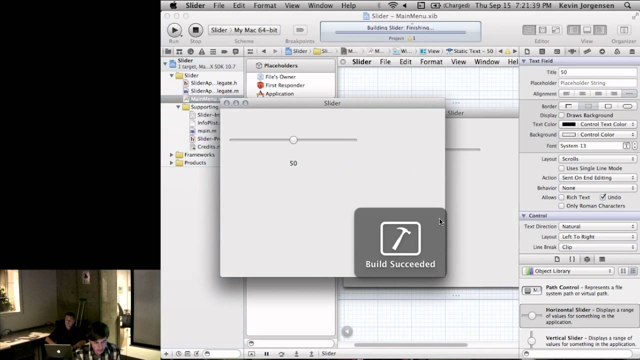Image resolution: width=640 pixels, height=360 pixels.
Task: Collapse the Text Field inspector section
Action: pyautogui.click(x=524, y=61)
